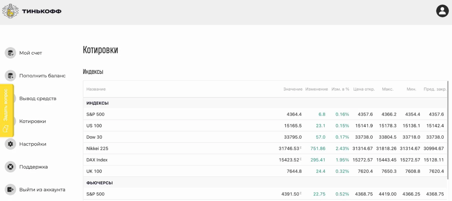Click the DAX change value 295.41
The width and height of the screenshot is (452, 201).
point(318,160)
